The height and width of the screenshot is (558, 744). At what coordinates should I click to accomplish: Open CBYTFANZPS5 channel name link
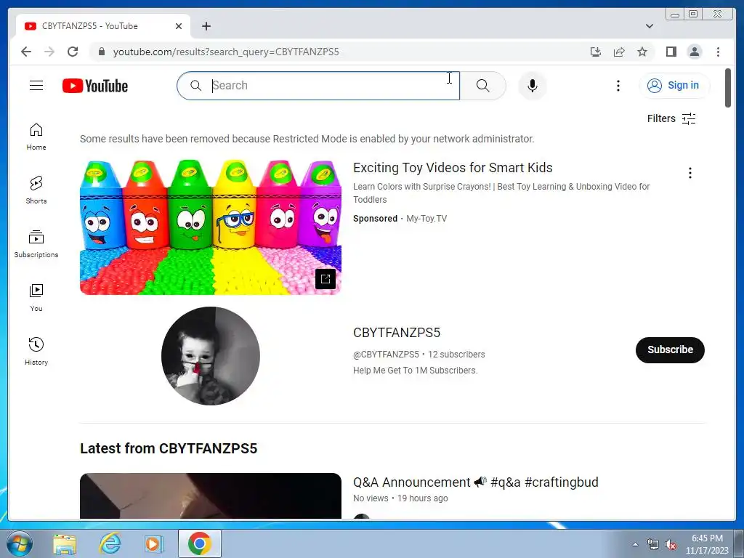coord(397,333)
